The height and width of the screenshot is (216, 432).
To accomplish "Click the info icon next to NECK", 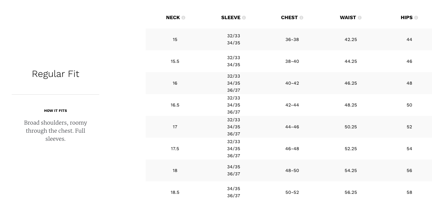I will (183, 18).
